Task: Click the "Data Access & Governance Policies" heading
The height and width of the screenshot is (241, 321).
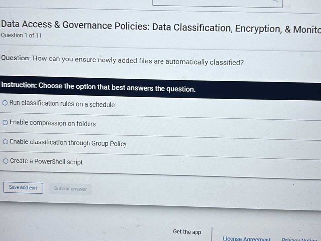Action: point(159,26)
